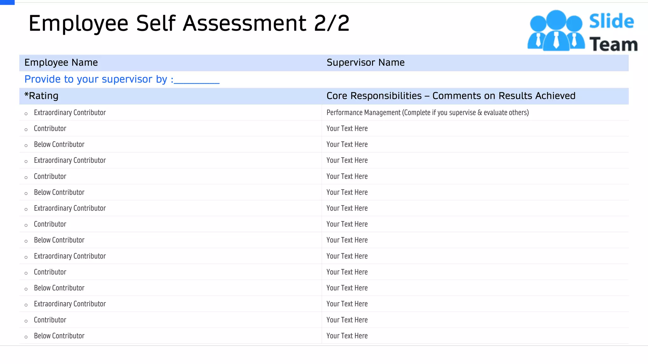648x364 pixels.
Task: Click 'Your Text Here' beside the third Below Contributor row
Action: 347,240
